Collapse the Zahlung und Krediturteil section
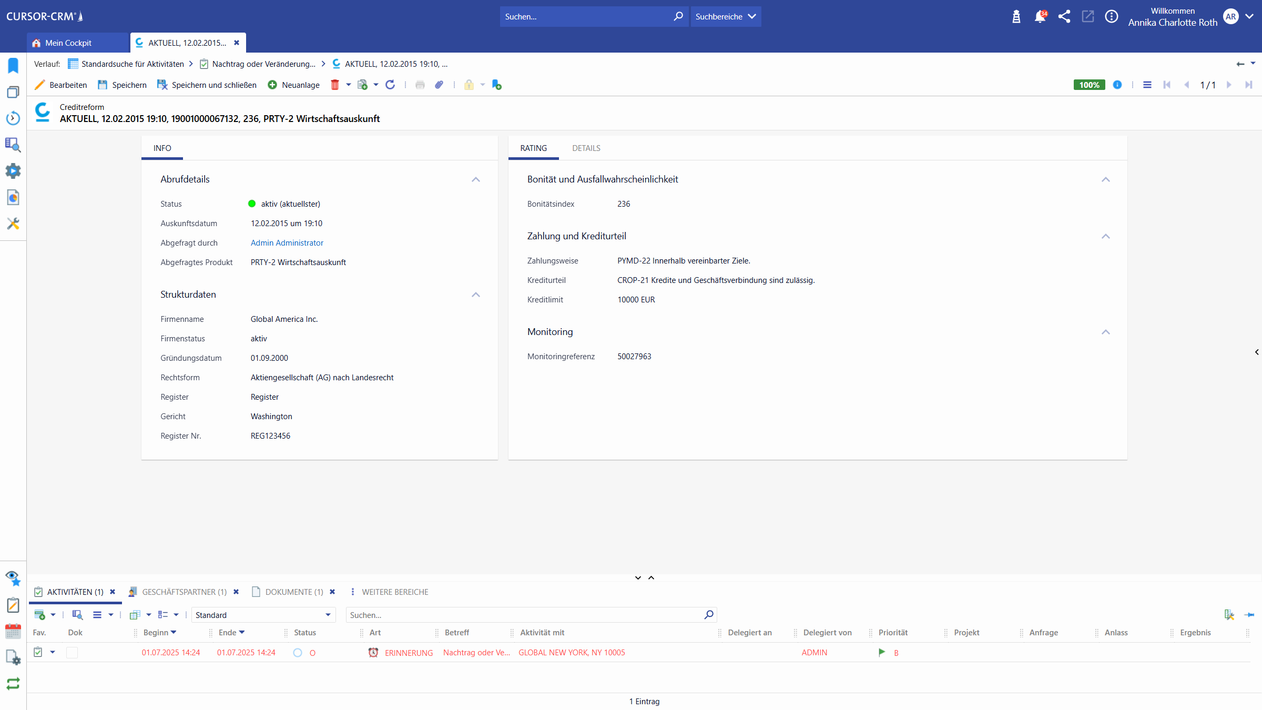The height and width of the screenshot is (710, 1262). [x=1106, y=236]
